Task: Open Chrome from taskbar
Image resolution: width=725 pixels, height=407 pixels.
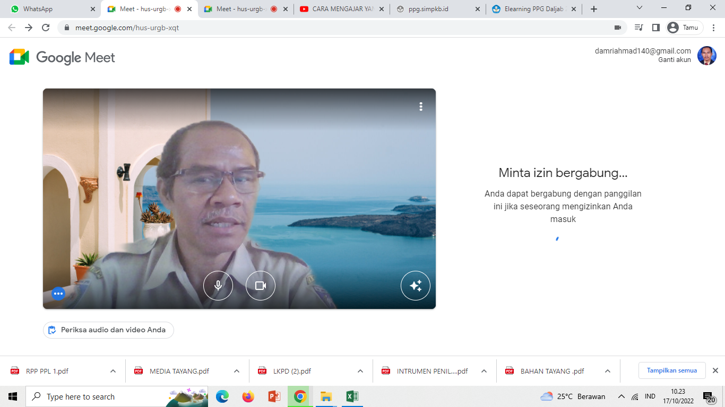Action: coord(300,396)
